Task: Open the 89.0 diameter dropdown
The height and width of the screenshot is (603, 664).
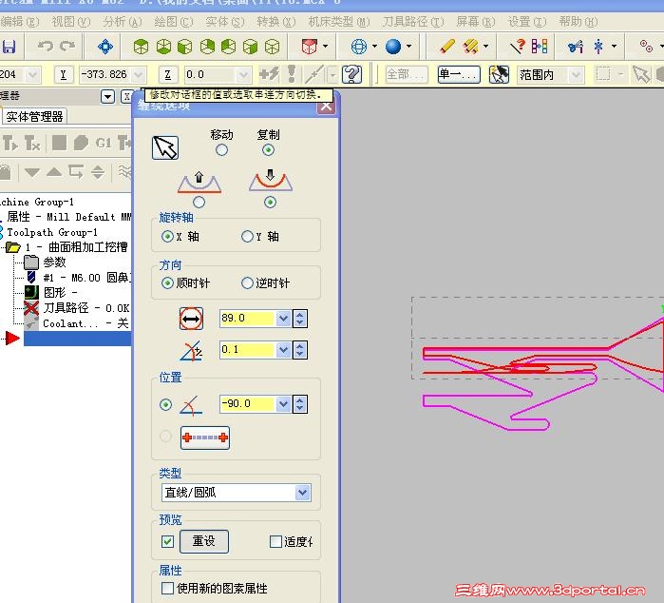Action: (283, 319)
